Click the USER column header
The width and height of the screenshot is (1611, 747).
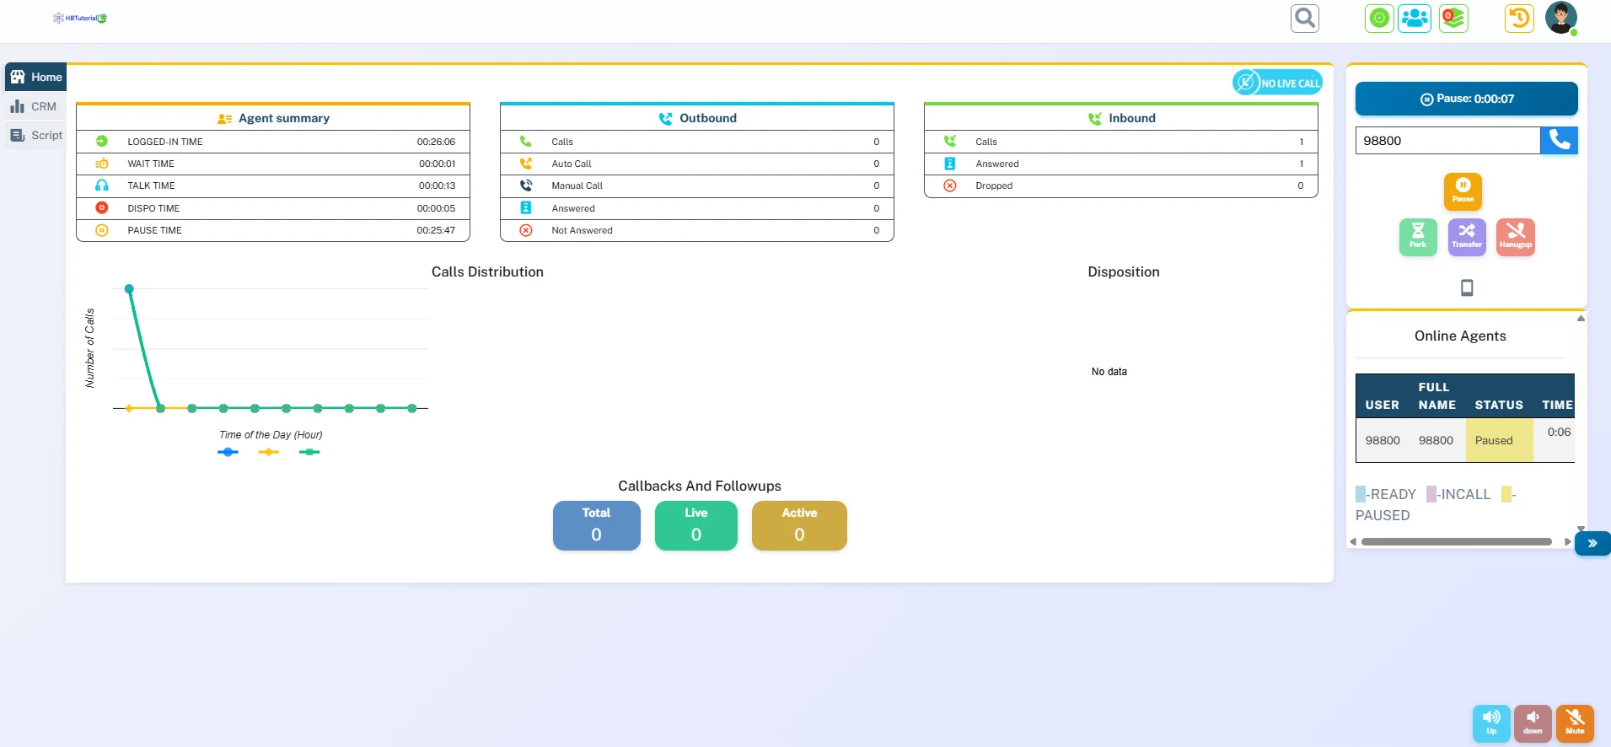(x=1382, y=405)
